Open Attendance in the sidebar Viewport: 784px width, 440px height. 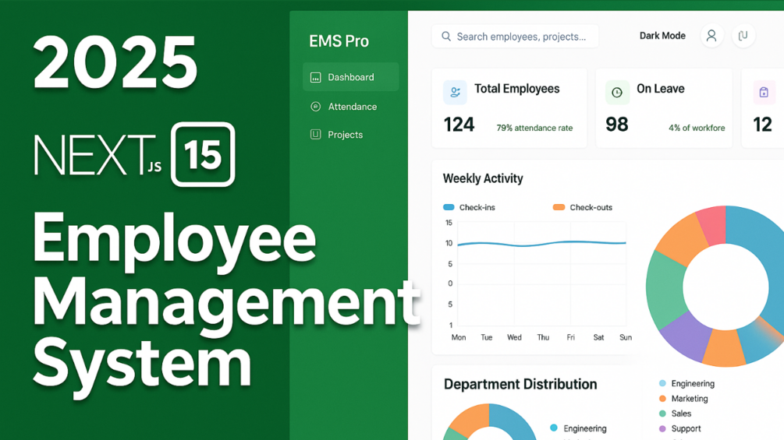click(x=352, y=106)
